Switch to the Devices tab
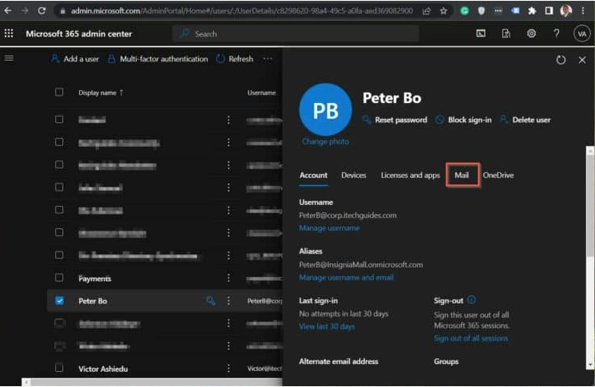This screenshot has height=387, width=595. (354, 175)
